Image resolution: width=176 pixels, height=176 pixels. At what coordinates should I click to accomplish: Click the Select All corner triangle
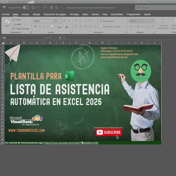point(3,43)
